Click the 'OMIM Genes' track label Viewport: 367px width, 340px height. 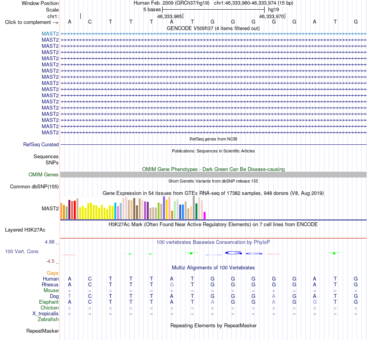[x=43, y=175]
